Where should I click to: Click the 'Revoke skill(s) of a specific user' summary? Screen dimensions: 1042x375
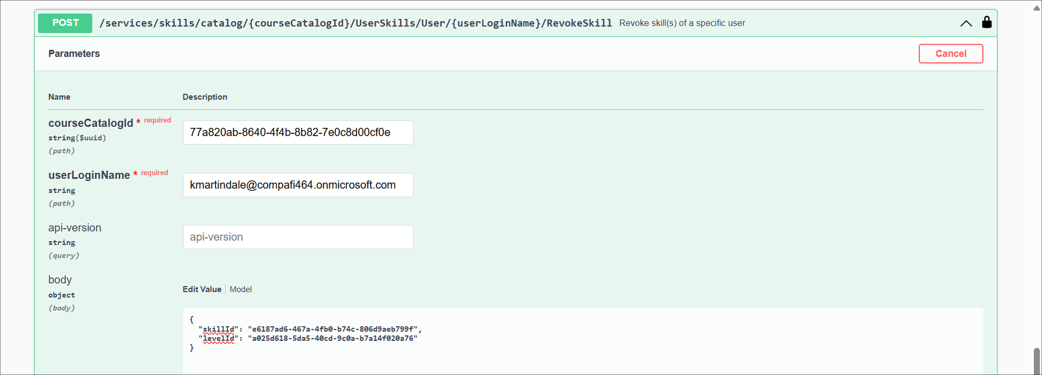[682, 23]
